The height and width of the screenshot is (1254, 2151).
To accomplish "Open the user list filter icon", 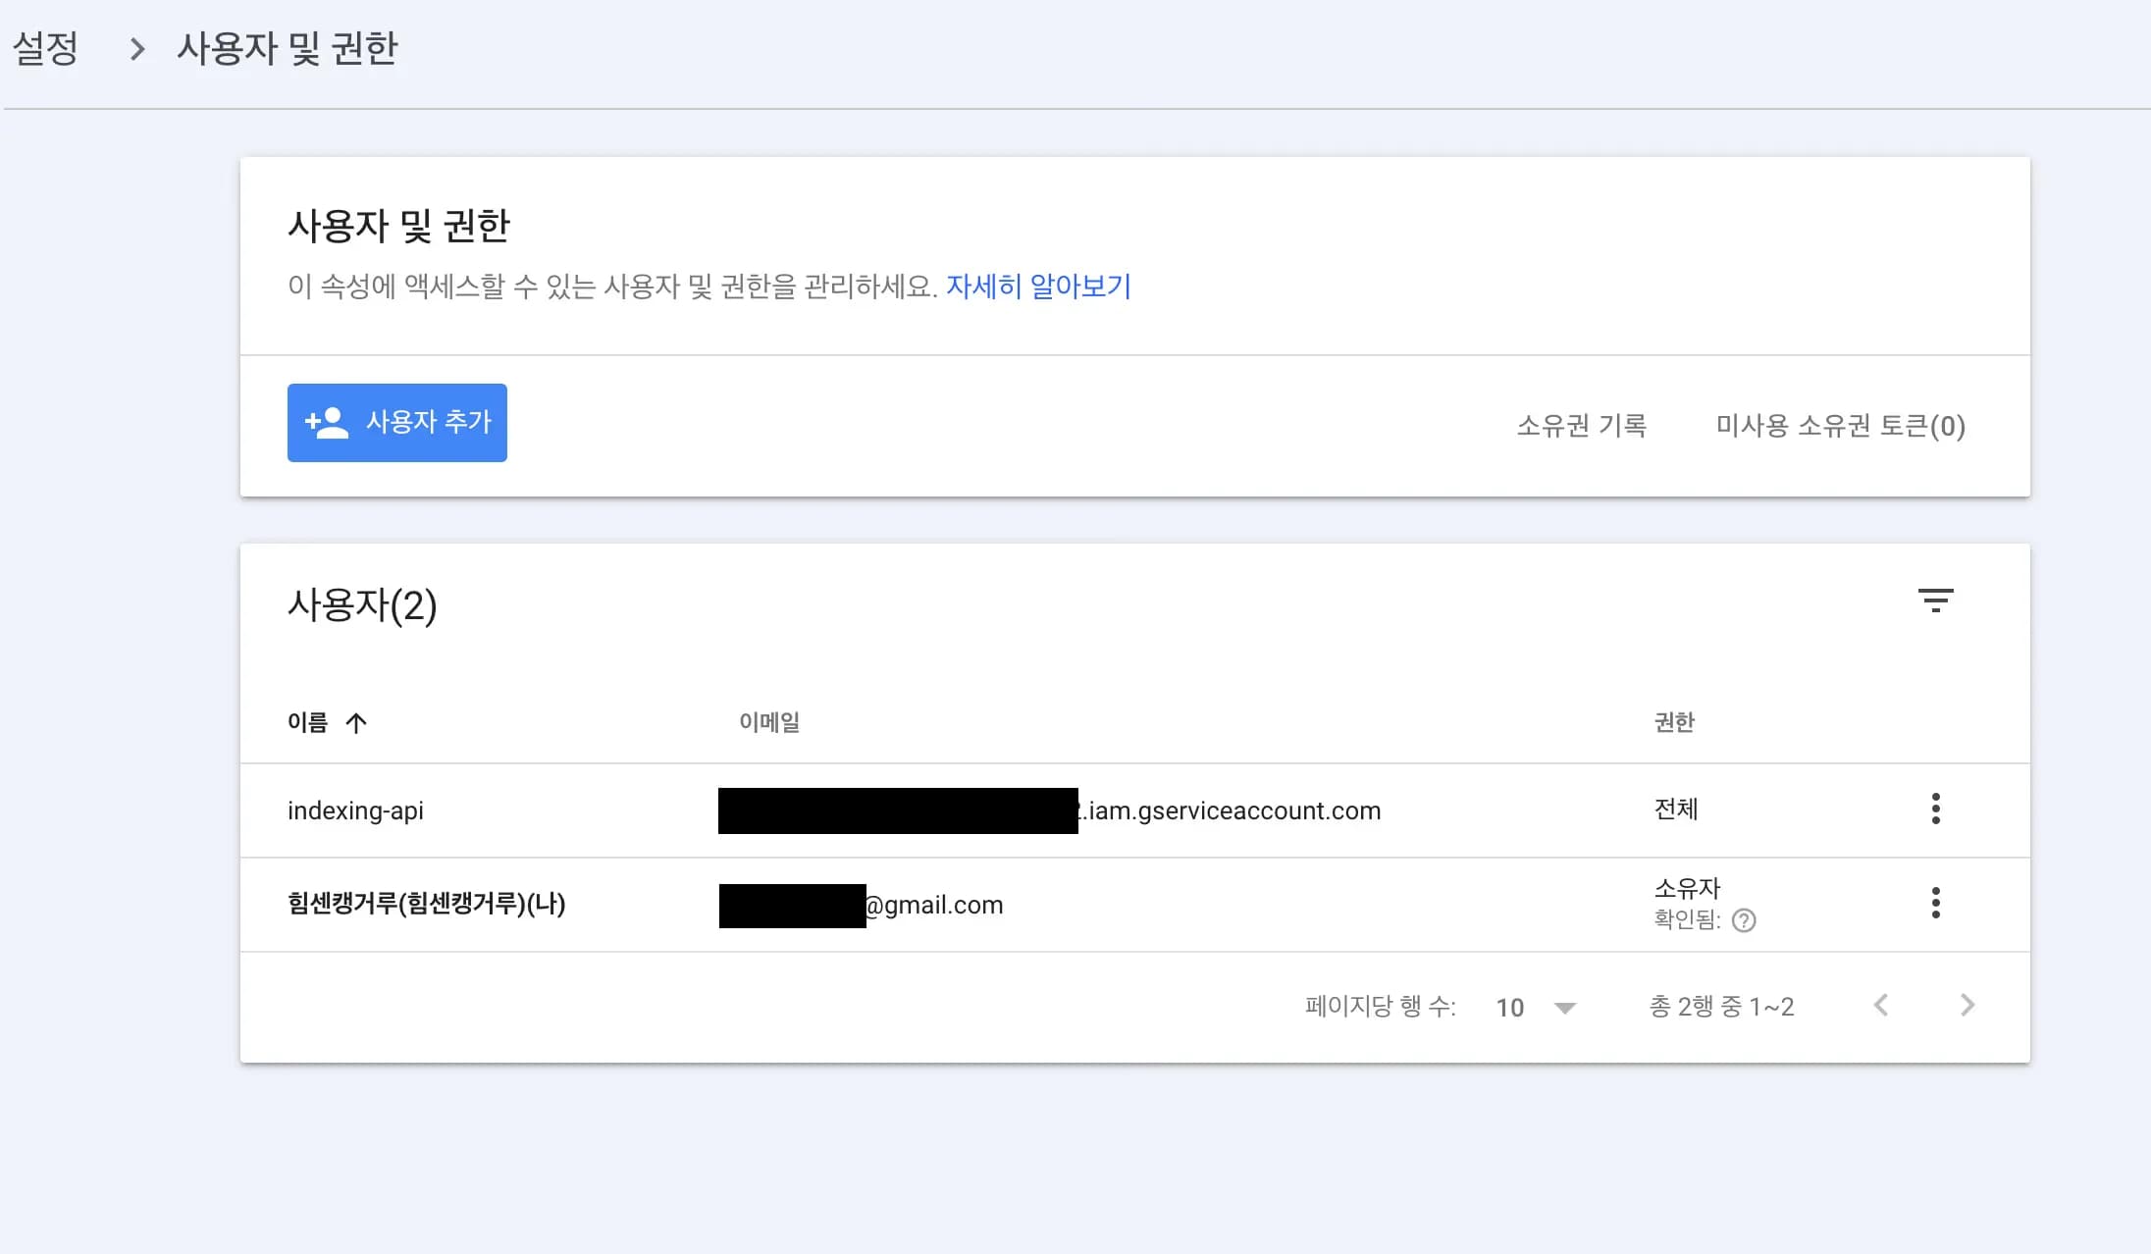I will 1936,601.
